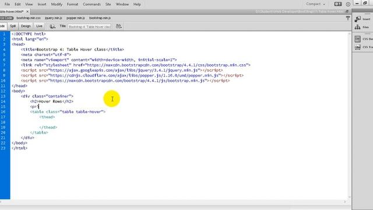373x210 pixels.
Task: Open the CSS Designer panel
Action: (x=364, y=39)
